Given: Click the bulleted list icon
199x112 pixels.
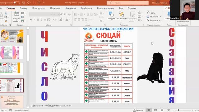Looking at the screenshot, I should coord(75,14).
